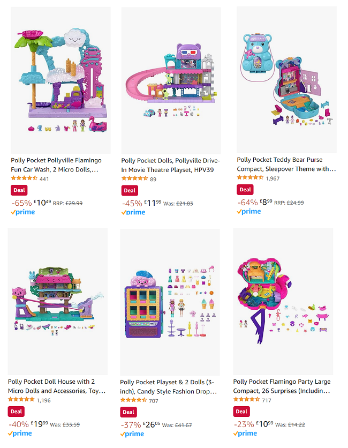Click the Deal badge under the 707-review item
The width and height of the screenshot is (348, 448).
pyautogui.click(x=128, y=412)
